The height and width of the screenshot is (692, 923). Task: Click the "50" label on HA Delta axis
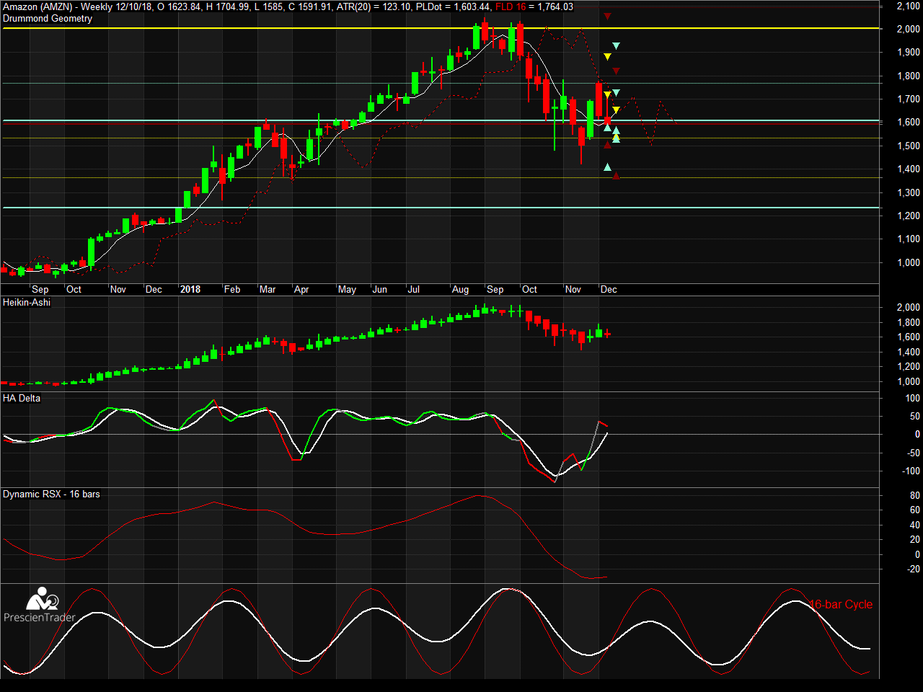click(x=914, y=417)
